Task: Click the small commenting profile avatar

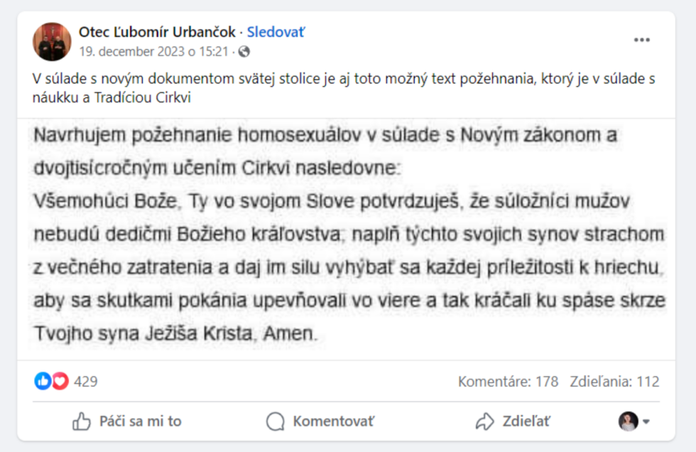Action: (x=629, y=421)
